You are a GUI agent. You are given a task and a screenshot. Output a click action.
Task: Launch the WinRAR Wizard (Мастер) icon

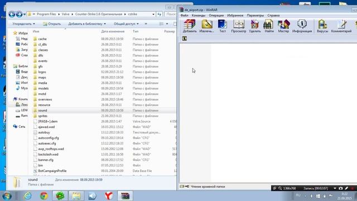click(283, 26)
